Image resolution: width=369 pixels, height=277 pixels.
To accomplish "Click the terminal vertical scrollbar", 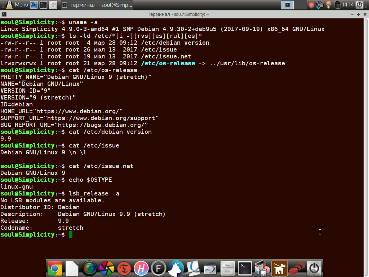I will [366, 148].
